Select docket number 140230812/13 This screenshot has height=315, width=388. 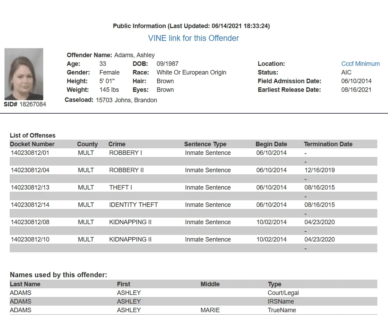tap(30, 187)
